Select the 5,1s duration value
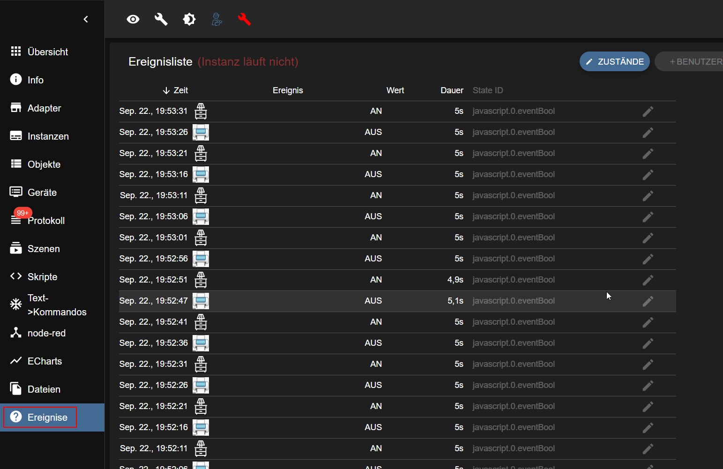The image size is (723, 469). (455, 301)
